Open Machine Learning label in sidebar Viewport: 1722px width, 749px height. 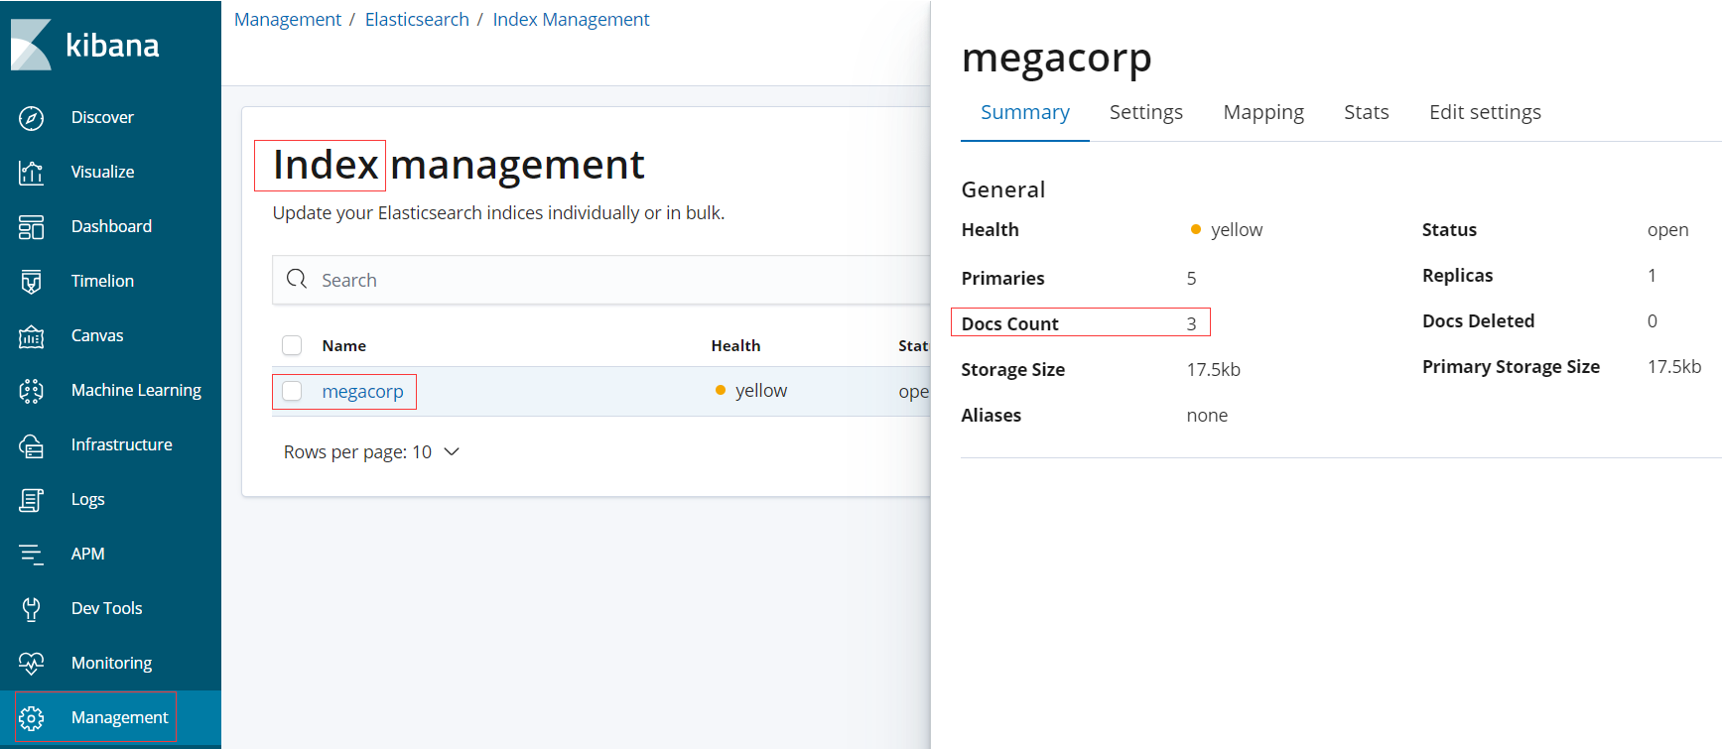(x=136, y=390)
